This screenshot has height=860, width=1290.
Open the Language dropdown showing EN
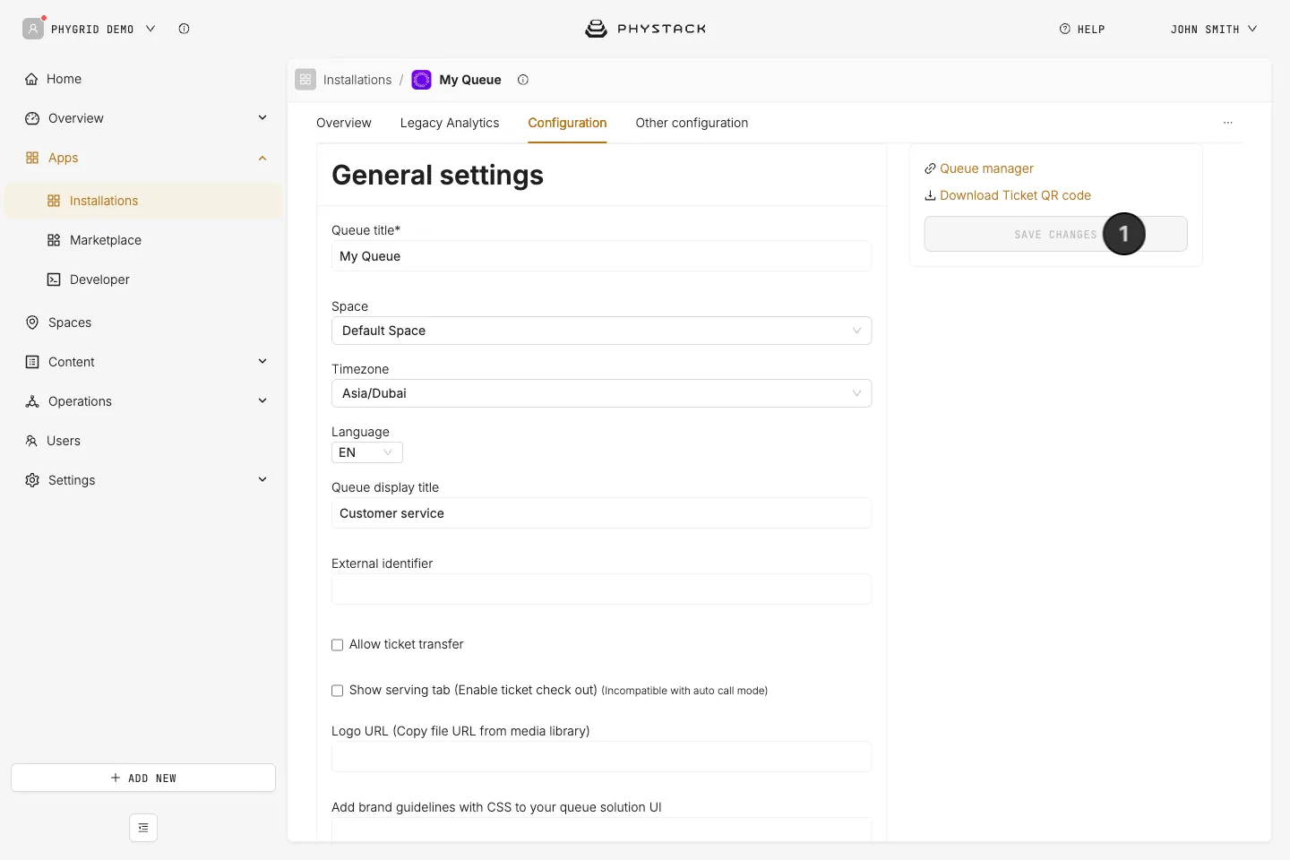(x=367, y=452)
